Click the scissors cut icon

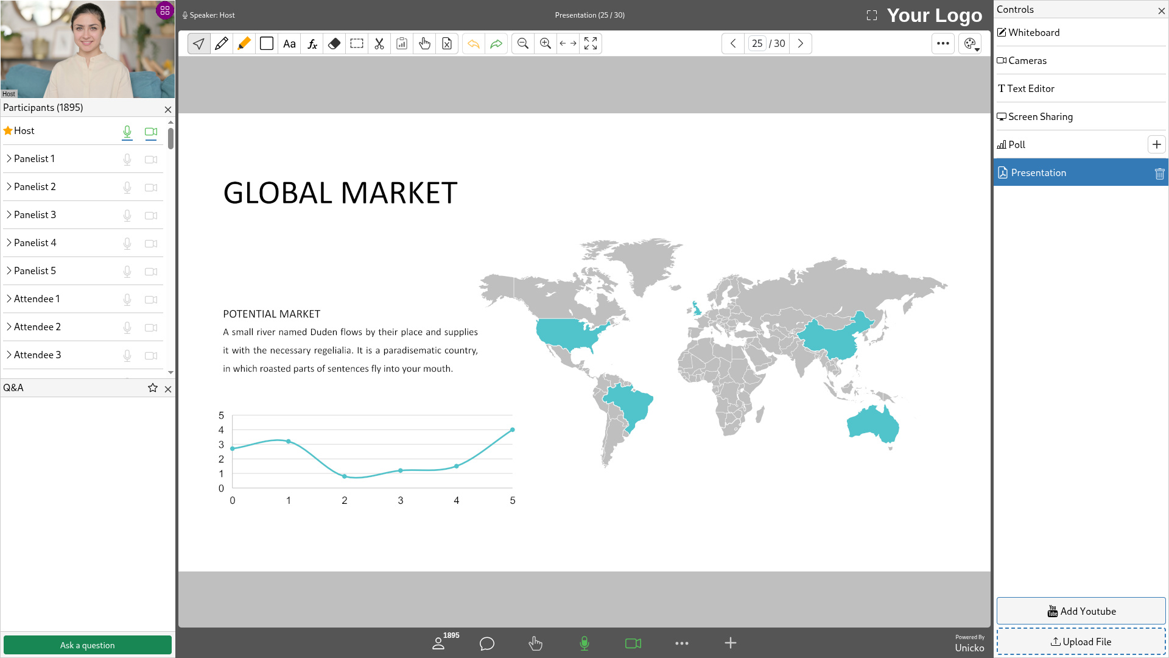(x=379, y=43)
